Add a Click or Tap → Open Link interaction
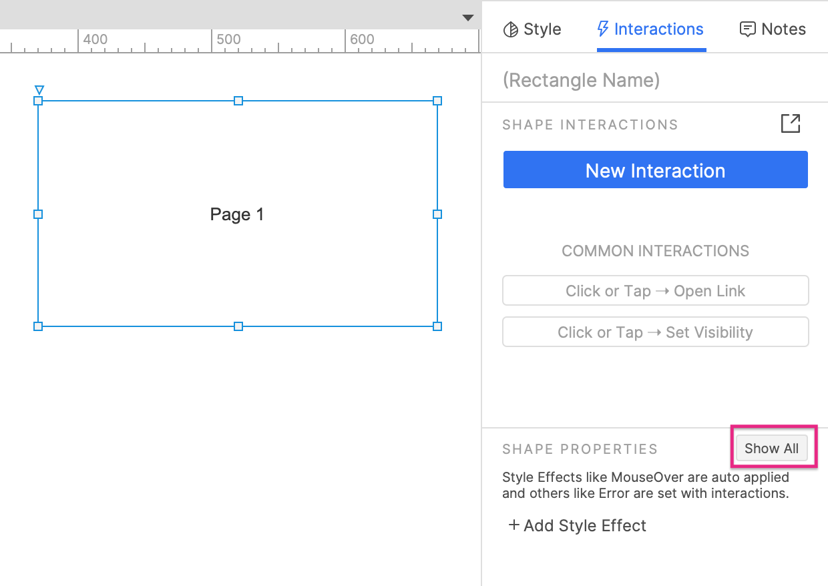Screen dimensions: 828x586 coord(655,290)
